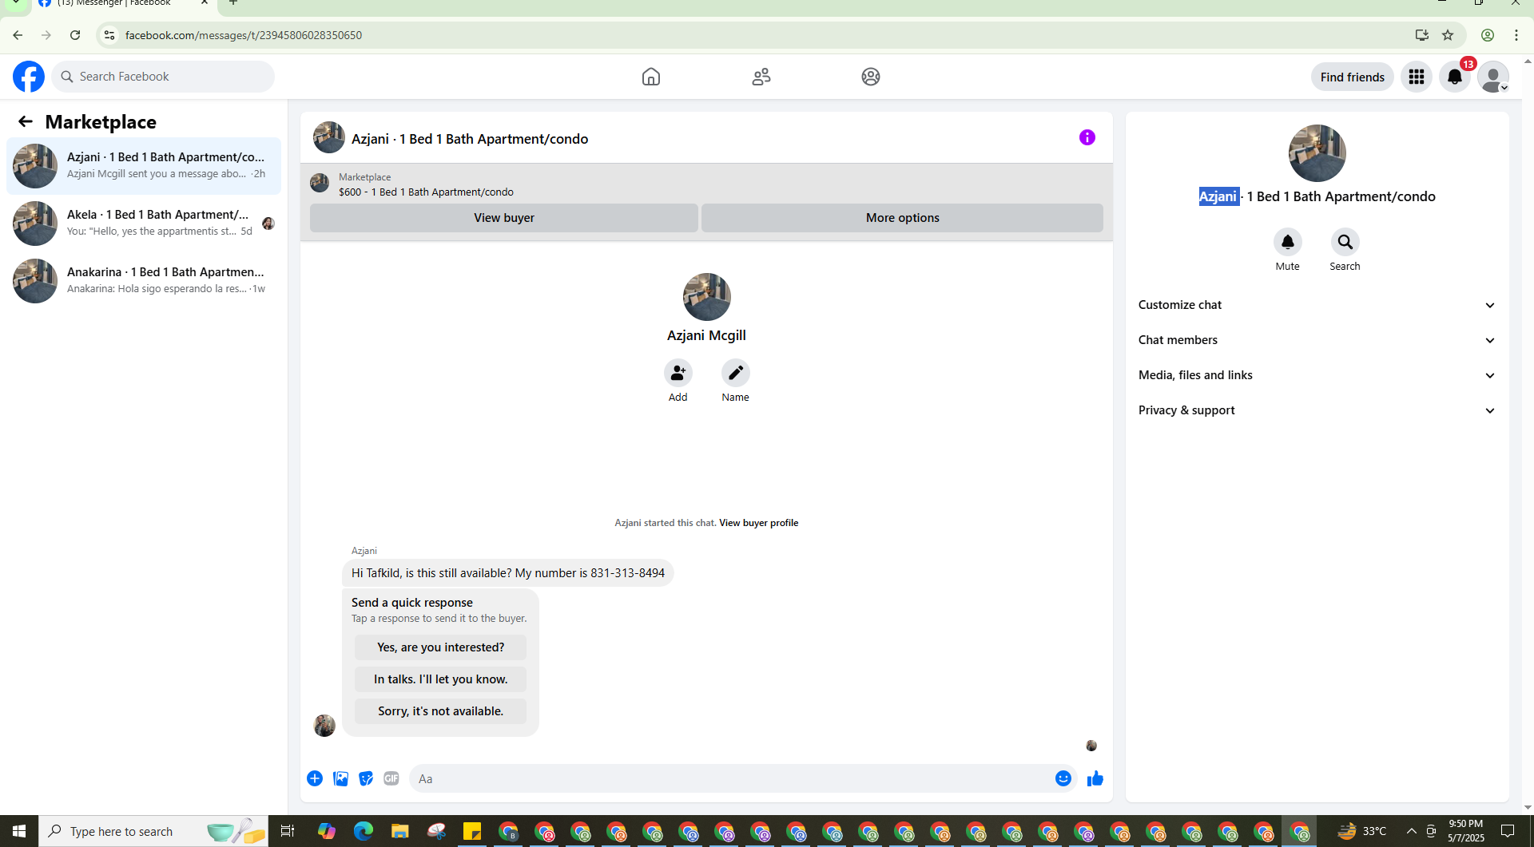Image resolution: width=1534 pixels, height=847 pixels.
Task: Select the Azjani conversation in the list
Action: coord(144,166)
